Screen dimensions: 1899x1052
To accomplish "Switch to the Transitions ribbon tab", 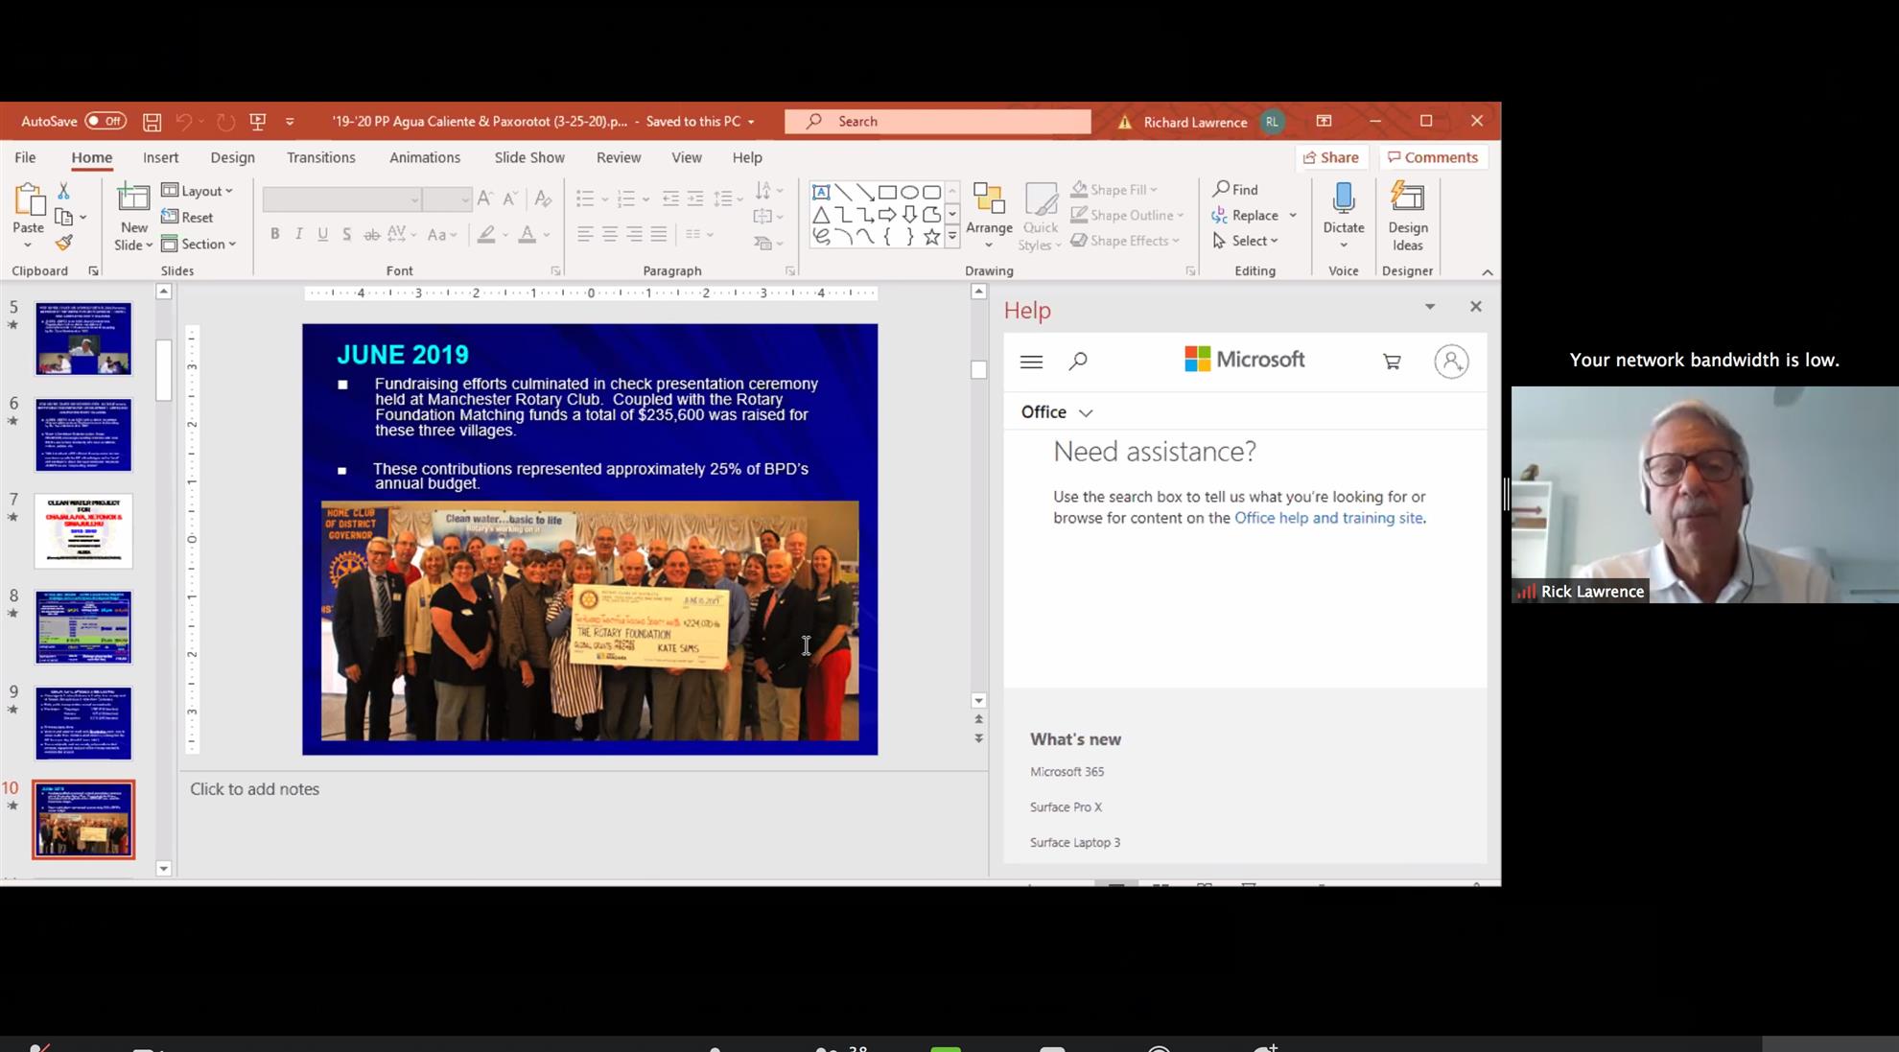I will (320, 157).
